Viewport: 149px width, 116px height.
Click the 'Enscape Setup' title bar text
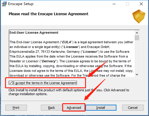click(21, 4)
